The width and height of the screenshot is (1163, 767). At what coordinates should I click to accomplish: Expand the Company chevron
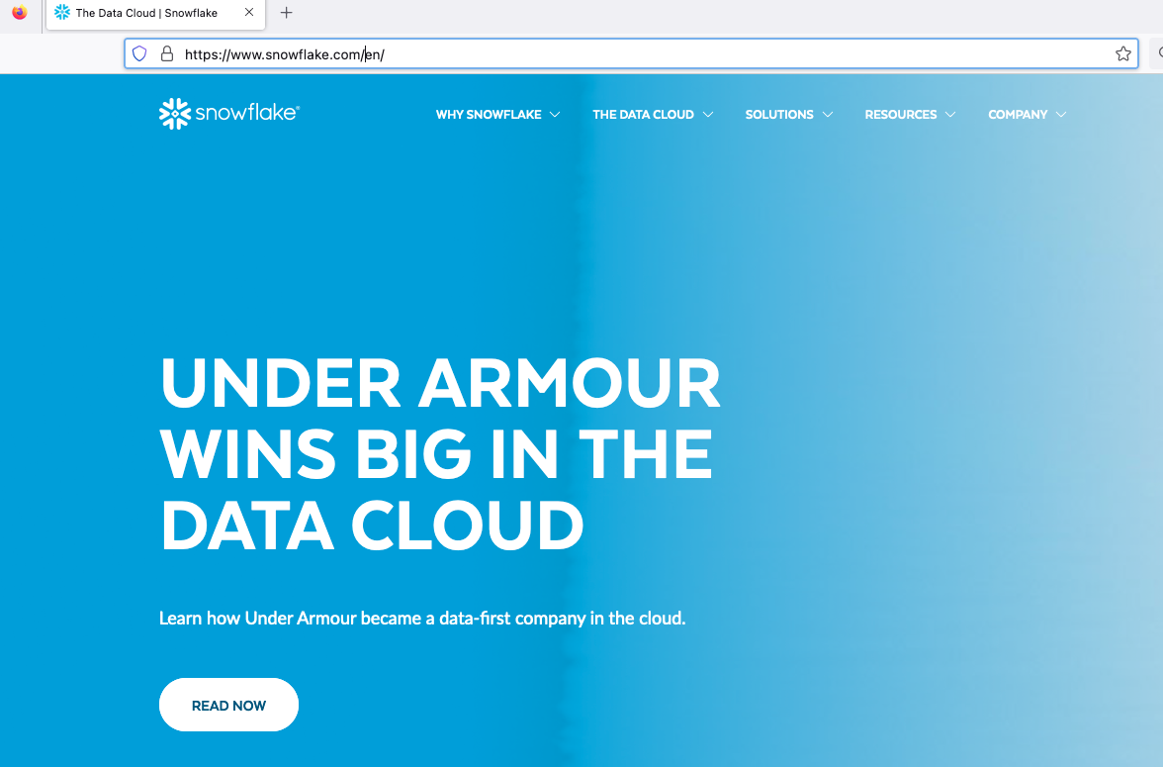1060,115
